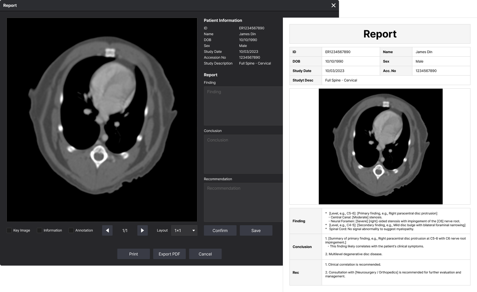Enable the Key Image checkbox
Image resolution: width=477 pixels, height=292 pixels.
(9, 230)
